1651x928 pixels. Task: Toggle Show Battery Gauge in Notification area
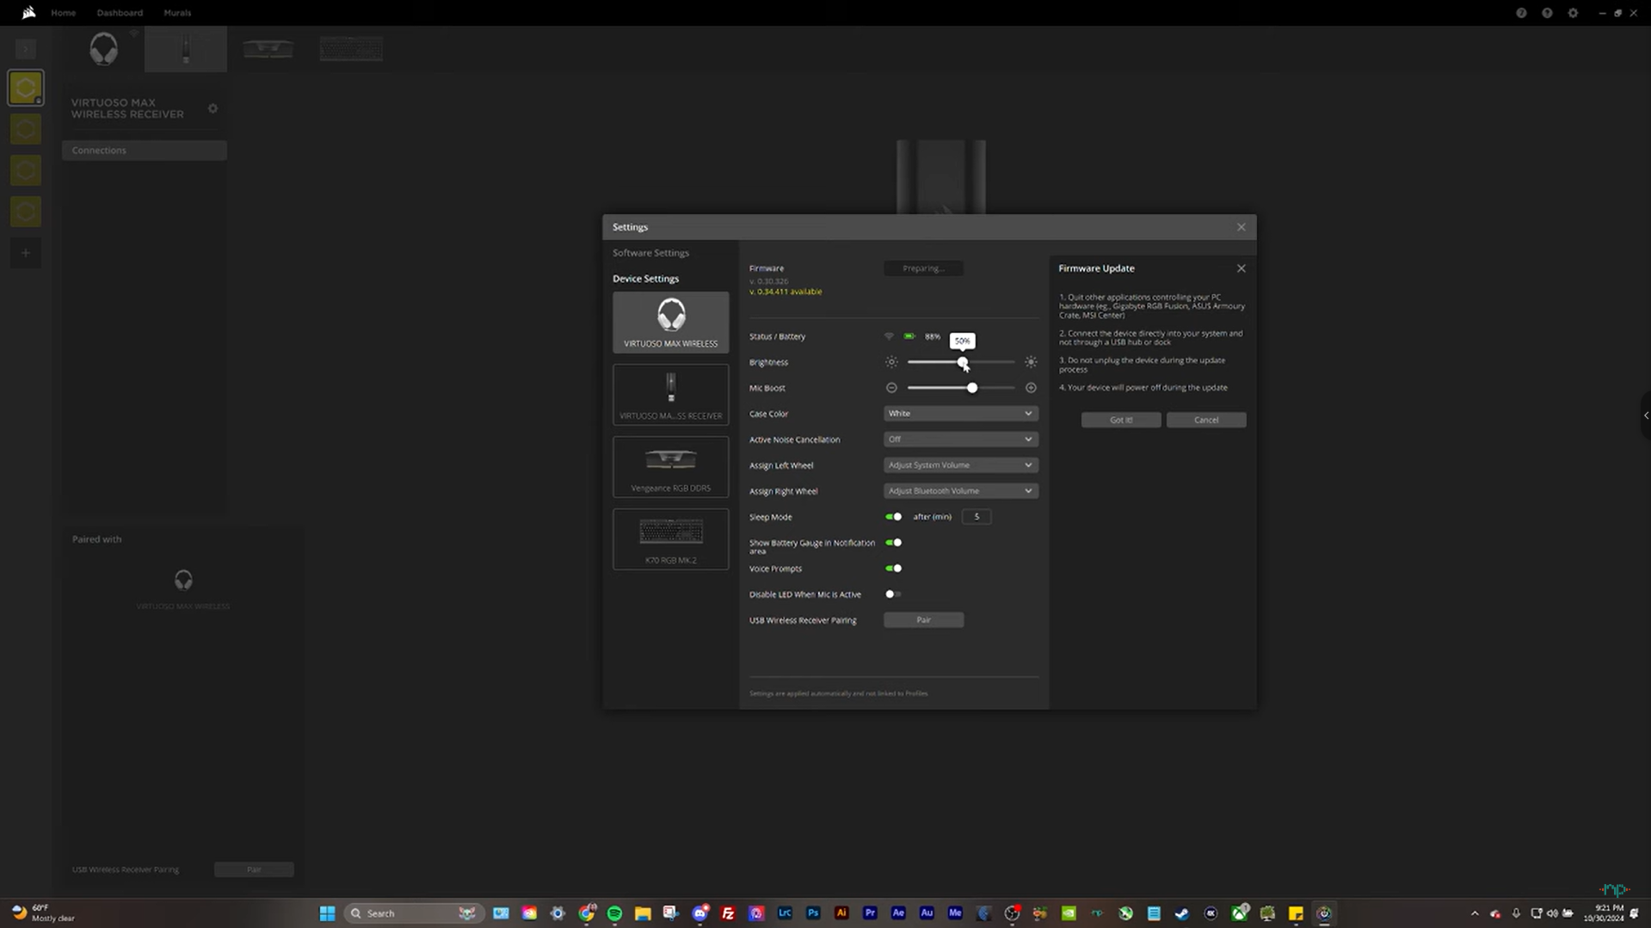pyautogui.click(x=893, y=543)
